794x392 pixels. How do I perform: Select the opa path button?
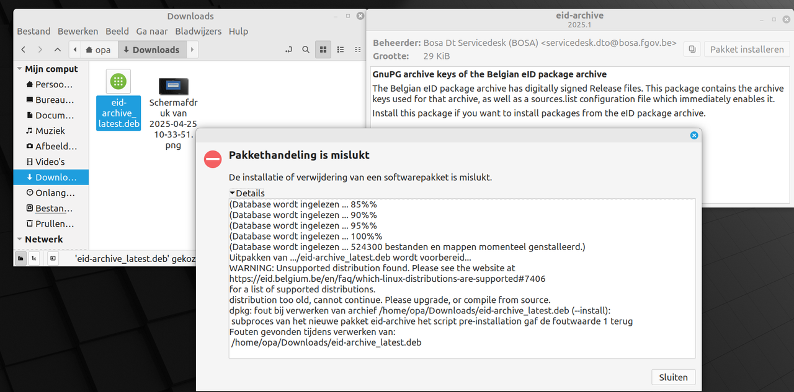pyautogui.click(x=99, y=50)
